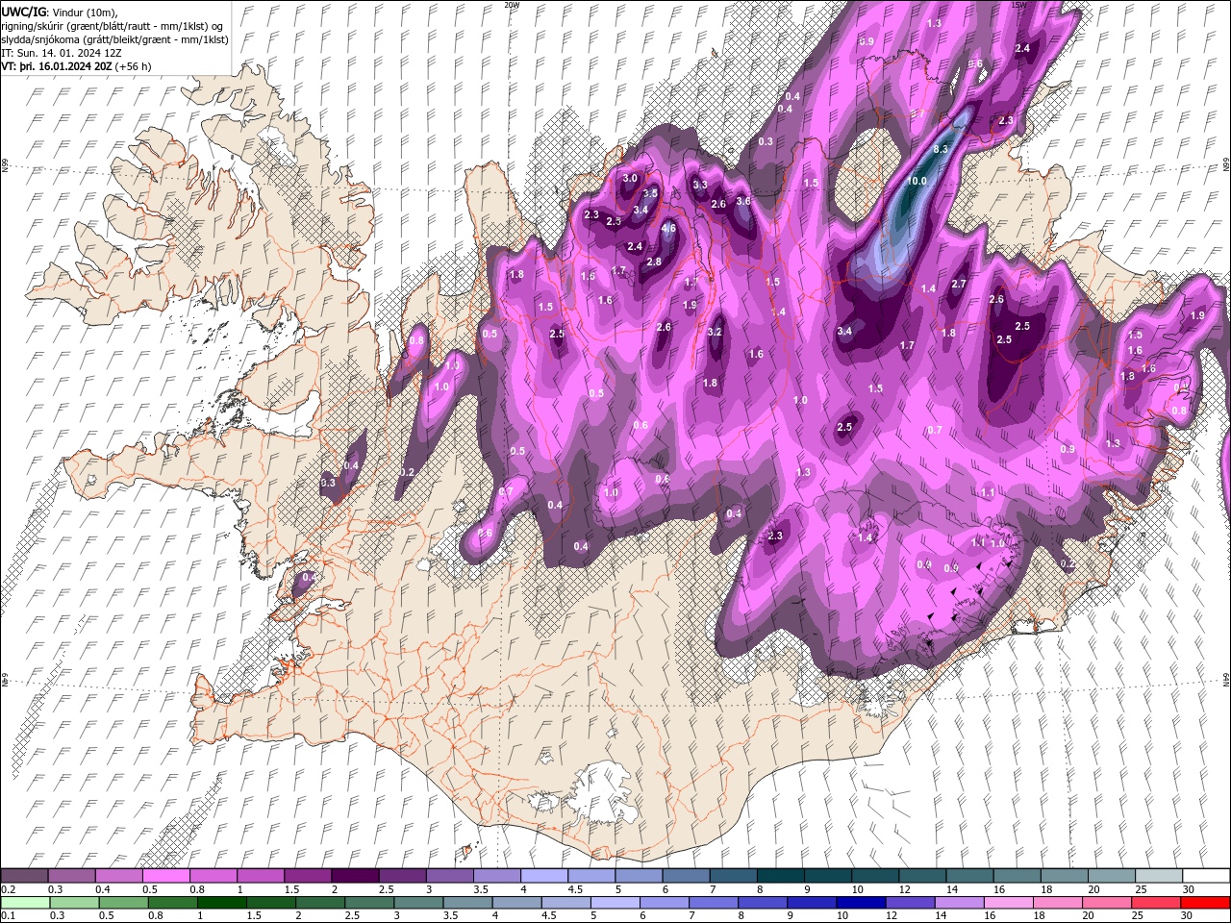Click the 3.6 value label on the map
Image resolution: width=1231 pixels, height=923 pixels.
742,201
